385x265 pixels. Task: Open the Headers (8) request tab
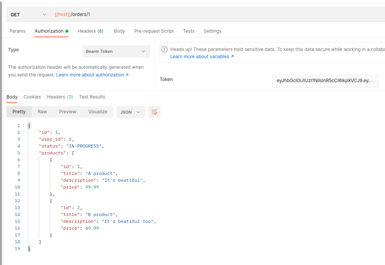click(x=90, y=31)
